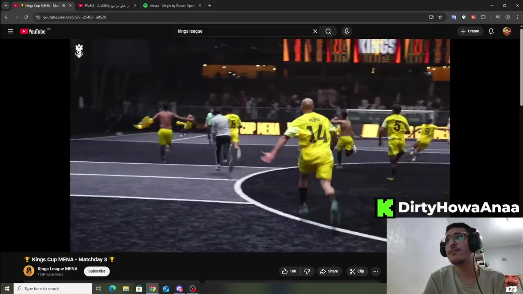
Task: Mute the Kings Cup MENA tab audio
Action: [63, 6]
